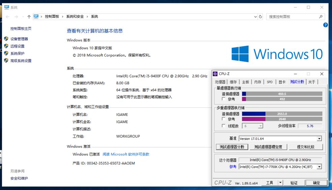Click the 搜索控制面板 search field

(x=295, y=17)
